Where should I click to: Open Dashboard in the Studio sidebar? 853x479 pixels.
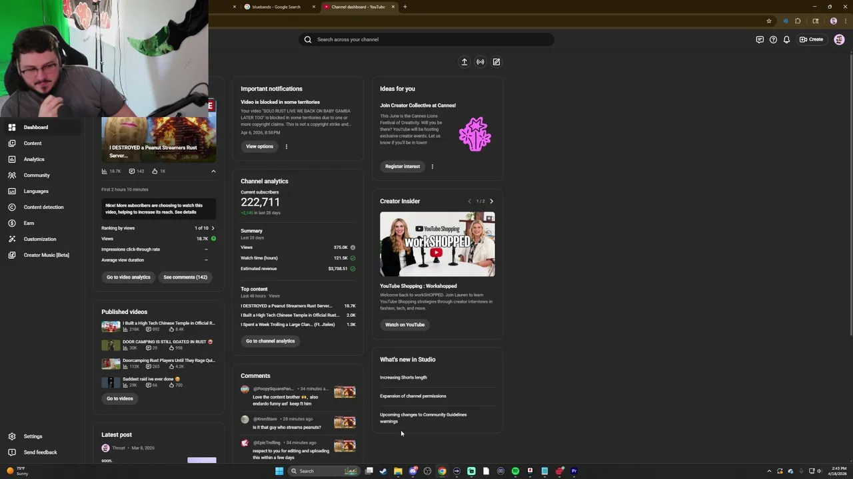tap(36, 127)
